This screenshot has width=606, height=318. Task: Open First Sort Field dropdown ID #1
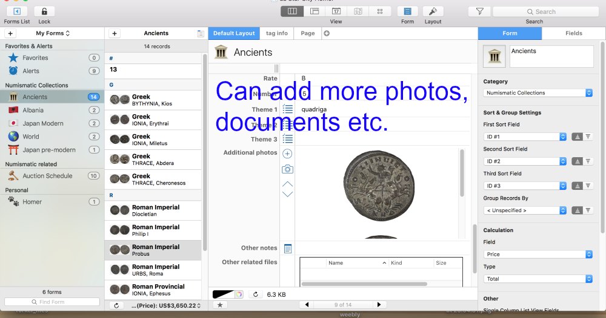tap(525, 137)
